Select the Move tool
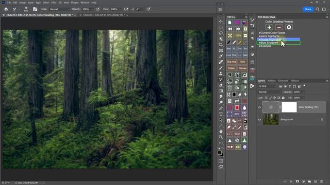Image resolution: width=330 pixels, height=185 pixels. pyautogui.click(x=221, y=22)
